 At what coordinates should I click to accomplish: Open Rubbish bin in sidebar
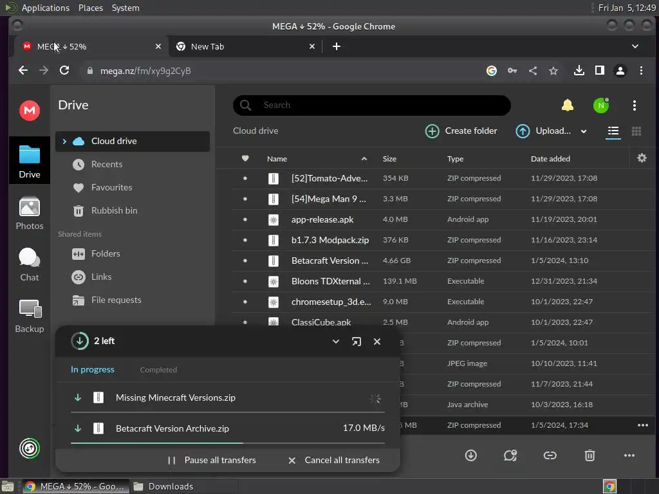133,210
